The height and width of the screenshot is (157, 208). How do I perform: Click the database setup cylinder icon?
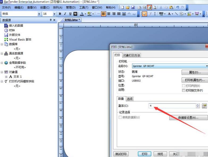144,7
